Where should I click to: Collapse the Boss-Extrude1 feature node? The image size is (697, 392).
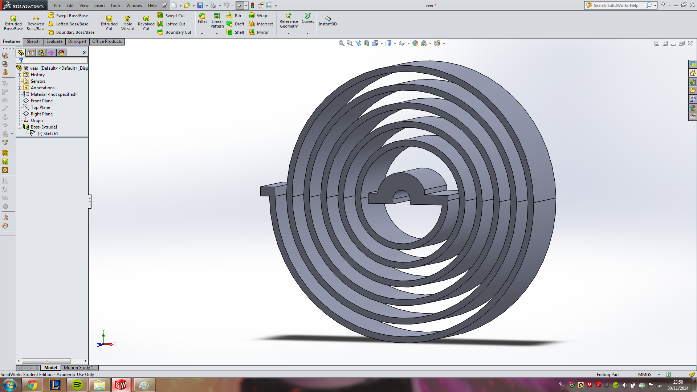click(x=20, y=127)
